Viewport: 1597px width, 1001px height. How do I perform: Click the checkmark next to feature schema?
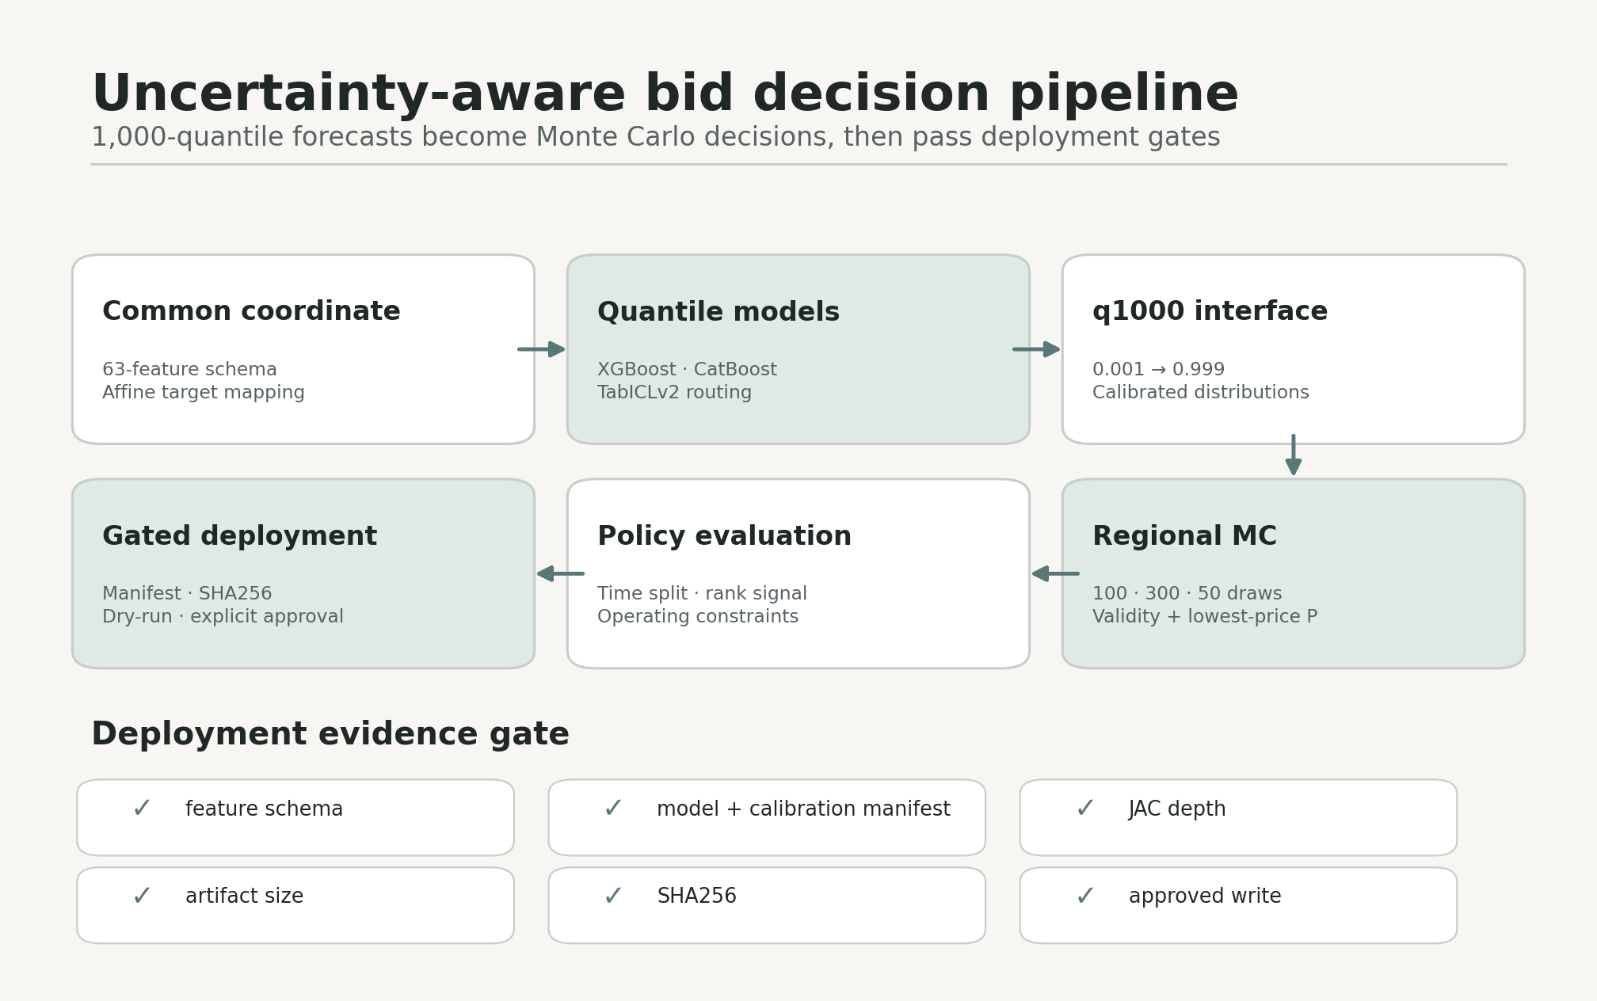pyautogui.click(x=142, y=809)
